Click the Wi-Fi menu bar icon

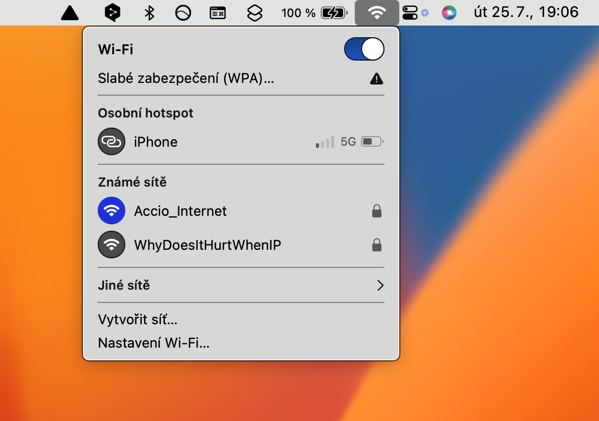pyautogui.click(x=376, y=13)
